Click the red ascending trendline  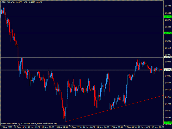[x=114, y=109]
